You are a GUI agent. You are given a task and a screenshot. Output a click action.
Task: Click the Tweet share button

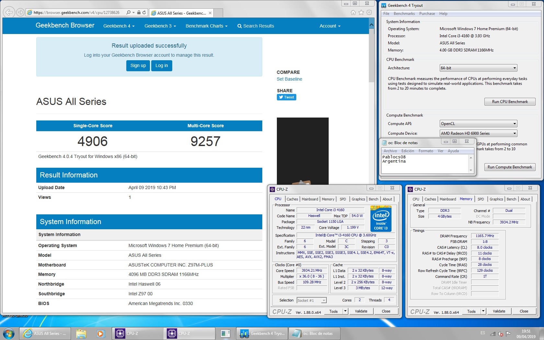[x=287, y=97]
